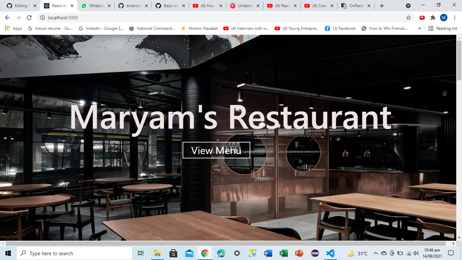The width and height of the screenshot is (462, 260).
Task: Open Excel from the taskbar
Action: (x=283, y=253)
